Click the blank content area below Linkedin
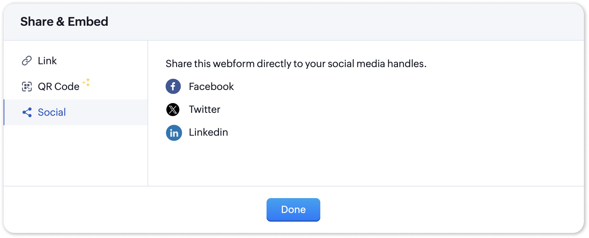 point(363,163)
